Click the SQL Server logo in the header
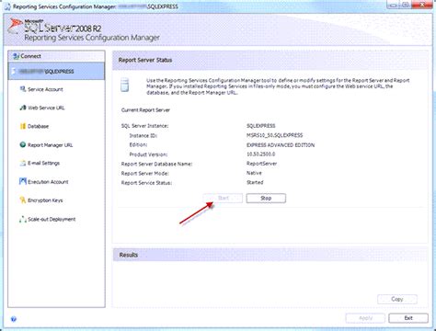Screen dimensions: 436x331 (x=15, y=27)
